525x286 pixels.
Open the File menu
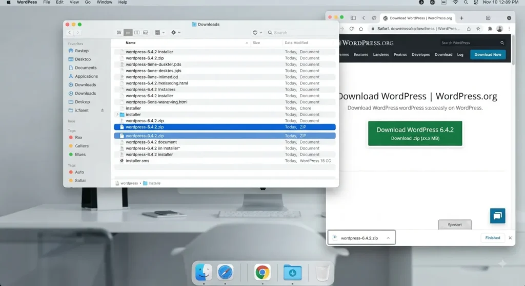pos(47,3)
